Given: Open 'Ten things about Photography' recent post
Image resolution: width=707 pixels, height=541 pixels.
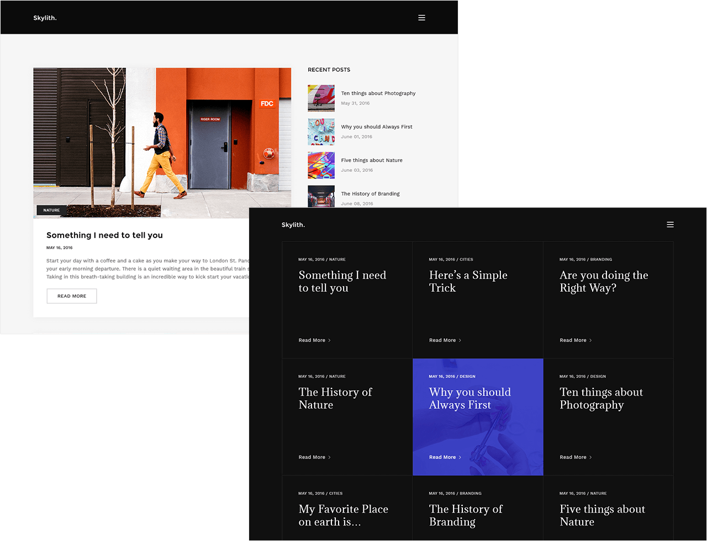Looking at the screenshot, I should point(378,93).
